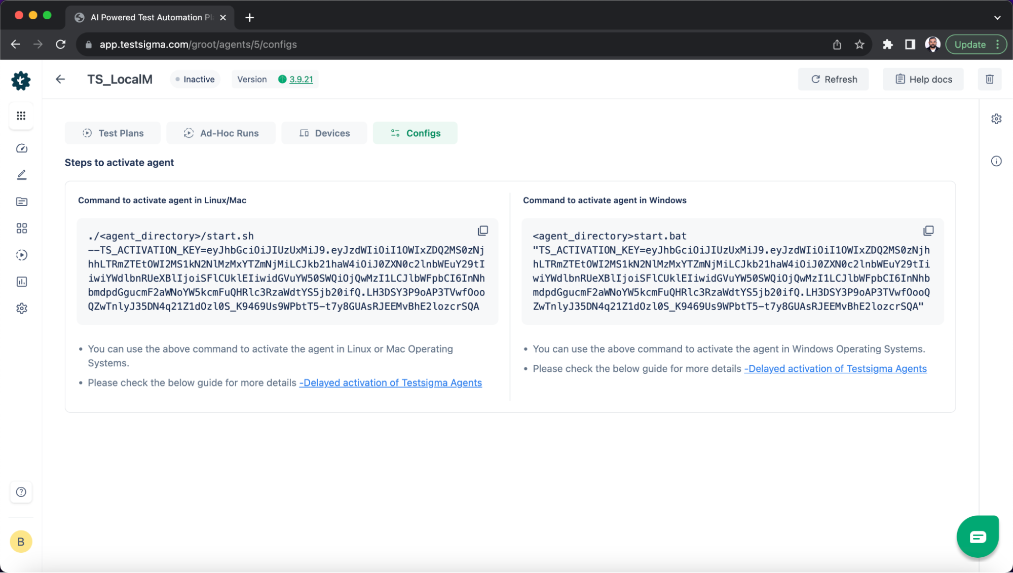Copy the Linux/Mac activation command

coord(482,231)
